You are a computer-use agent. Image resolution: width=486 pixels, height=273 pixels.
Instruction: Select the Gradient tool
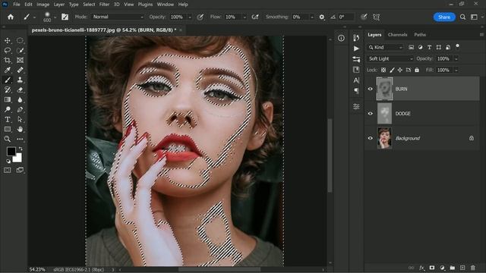[x=8, y=99]
